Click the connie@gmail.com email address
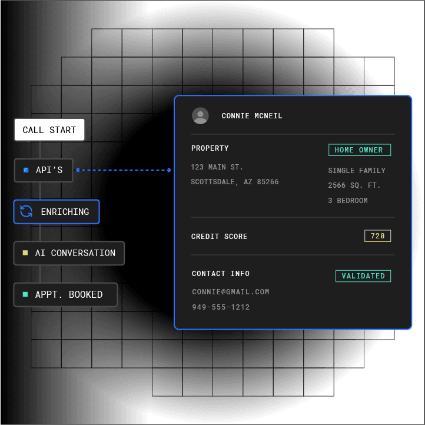The image size is (425, 425). pos(230,291)
